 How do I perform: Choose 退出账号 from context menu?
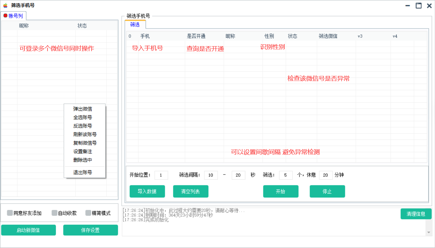[x=83, y=172]
